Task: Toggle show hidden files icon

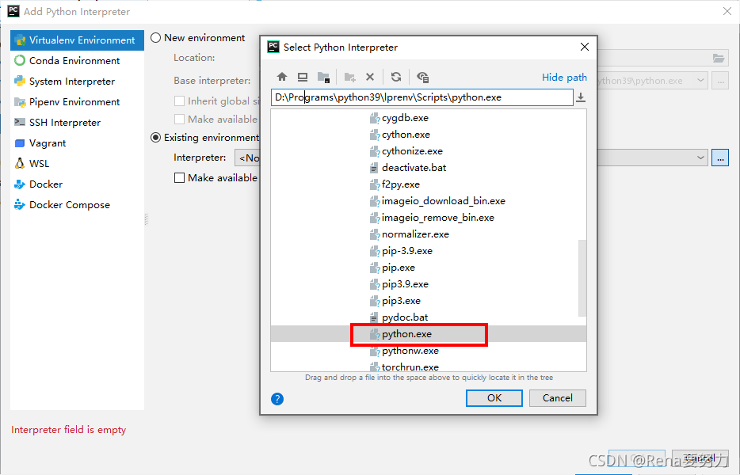Action: coord(422,77)
